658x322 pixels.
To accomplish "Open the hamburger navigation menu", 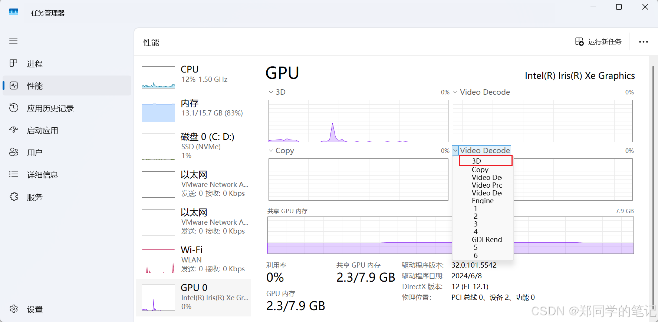I will tap(13, 41).
